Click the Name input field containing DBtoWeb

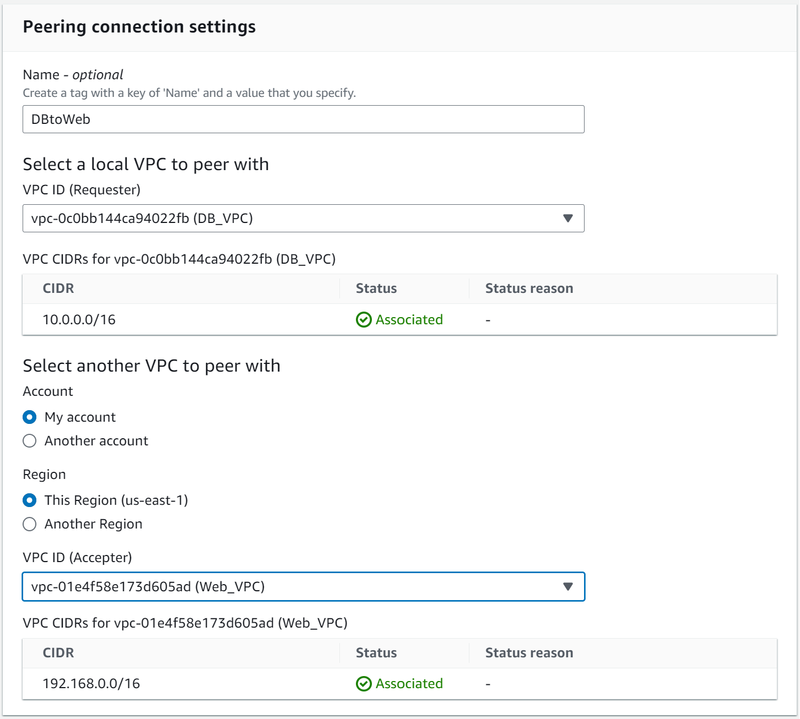(x=303, y=119)
